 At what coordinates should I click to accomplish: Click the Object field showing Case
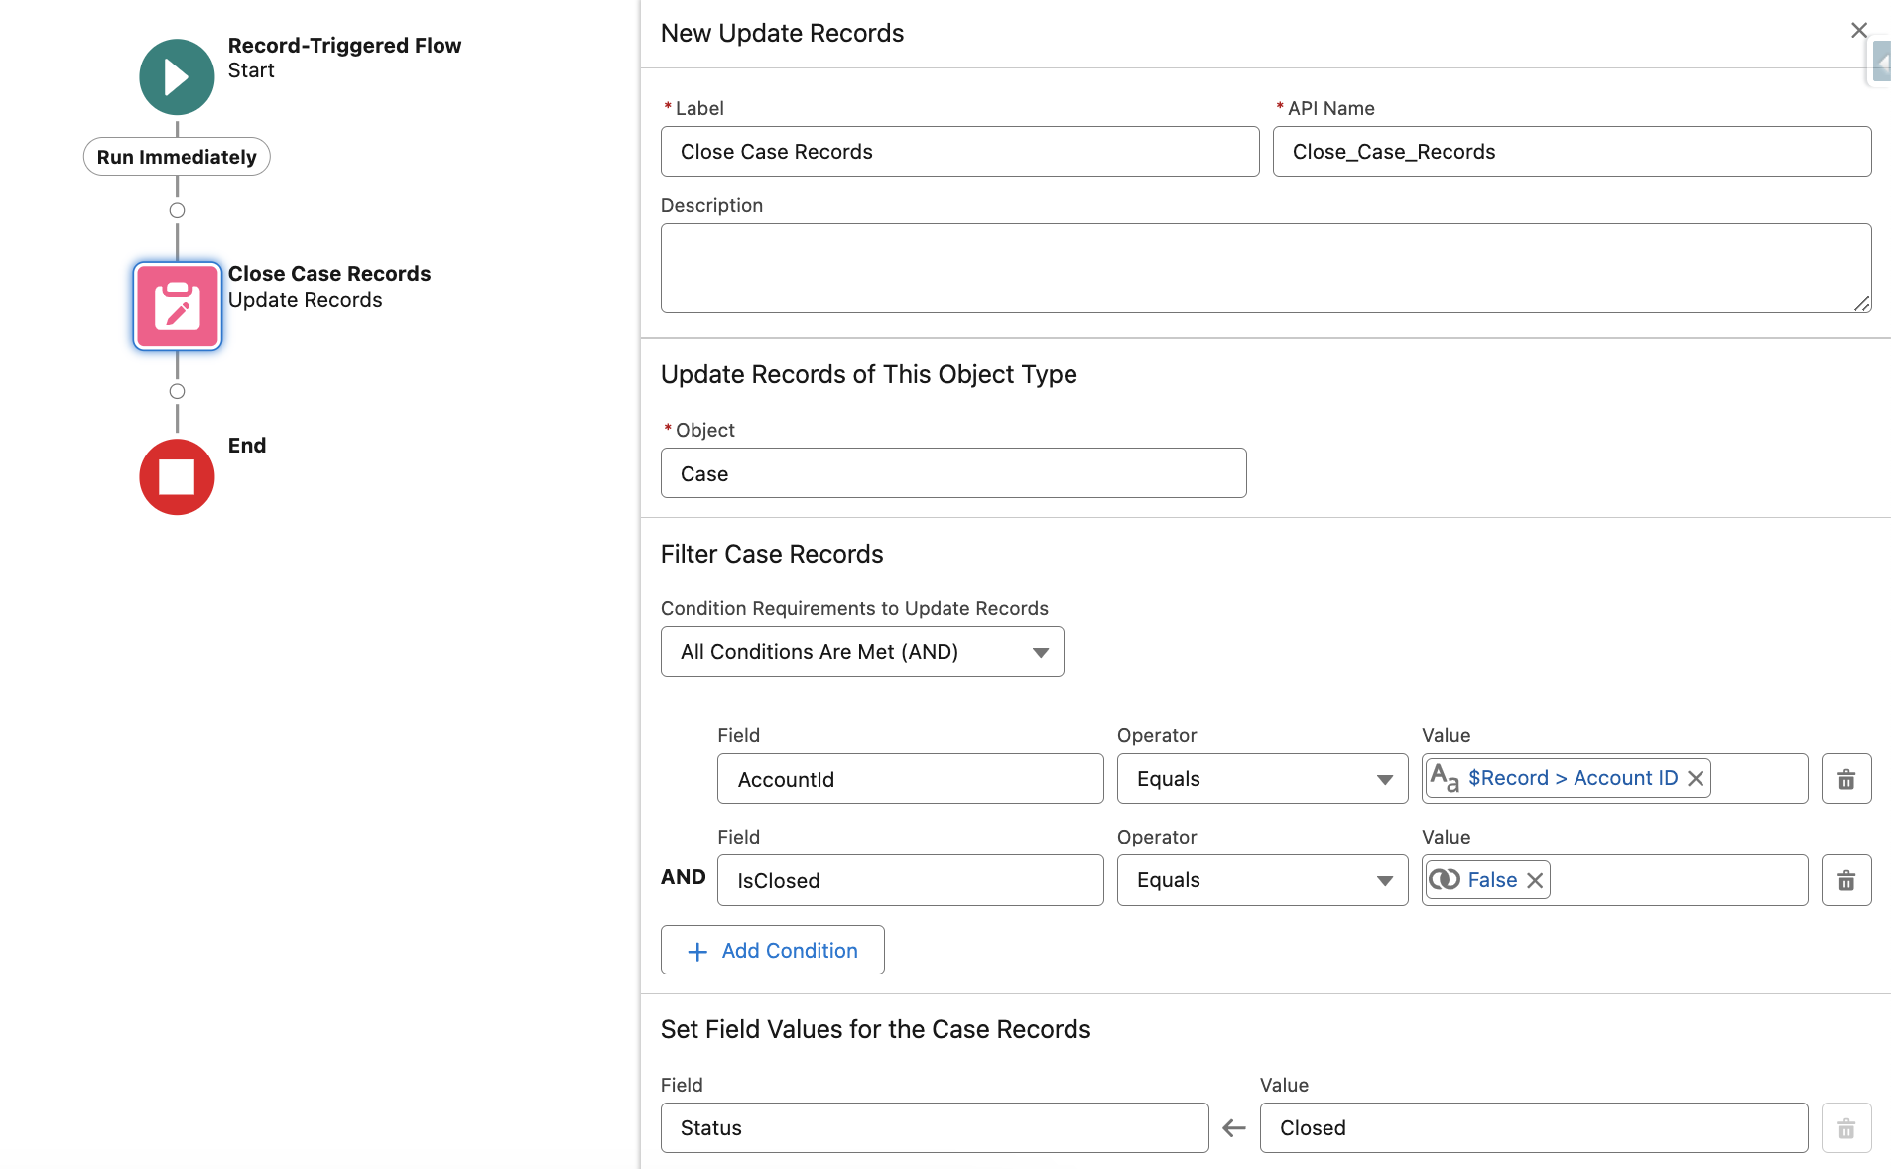tap(952, 473)
